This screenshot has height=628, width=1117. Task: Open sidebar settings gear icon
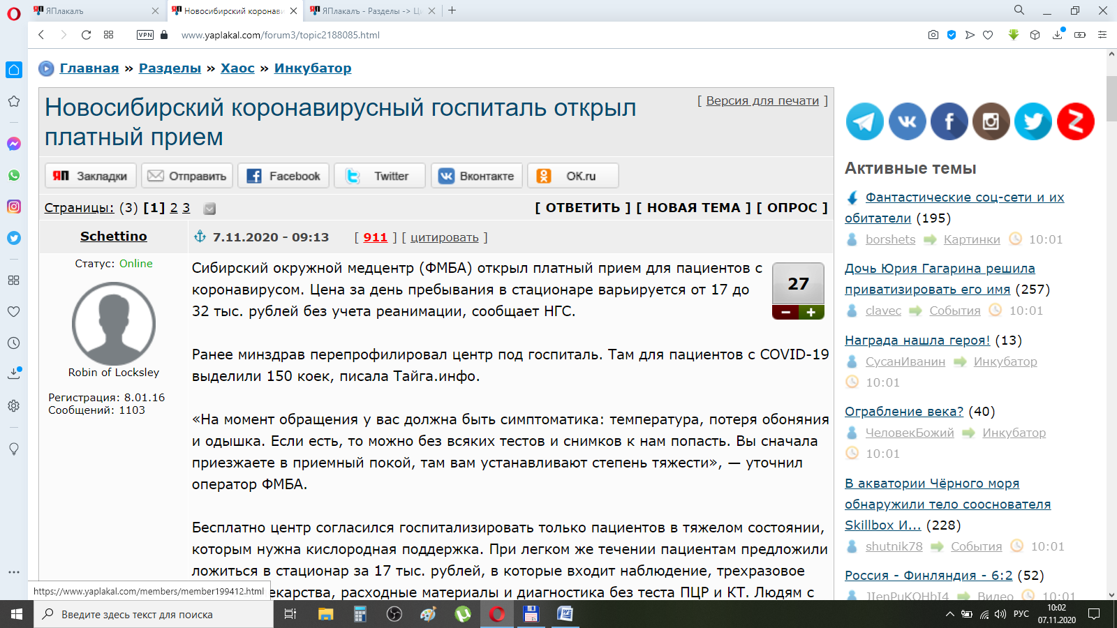pos(14,405)
